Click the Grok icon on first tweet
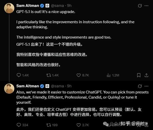This screenshot has height=130, width=153. pos(140,6)
